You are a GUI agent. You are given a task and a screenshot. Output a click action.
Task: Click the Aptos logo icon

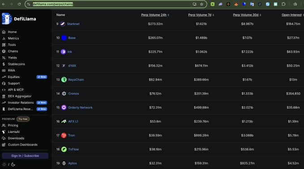click(x=64, y=163)
